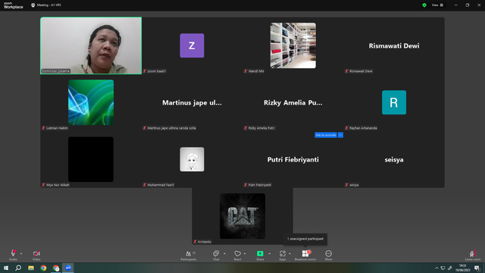Select Kristanto's CAT logo avatar
The image size is (485, 273).
point(242,216)
